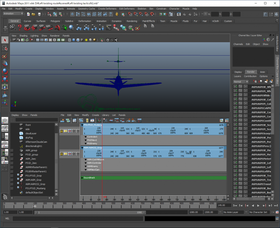The width and height of the screenshot is (280, 228).
Task: Open the Trax Library menu
Action: click(x=106, y=115)
